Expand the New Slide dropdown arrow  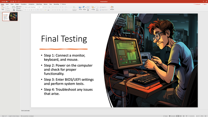click(15, 7)
